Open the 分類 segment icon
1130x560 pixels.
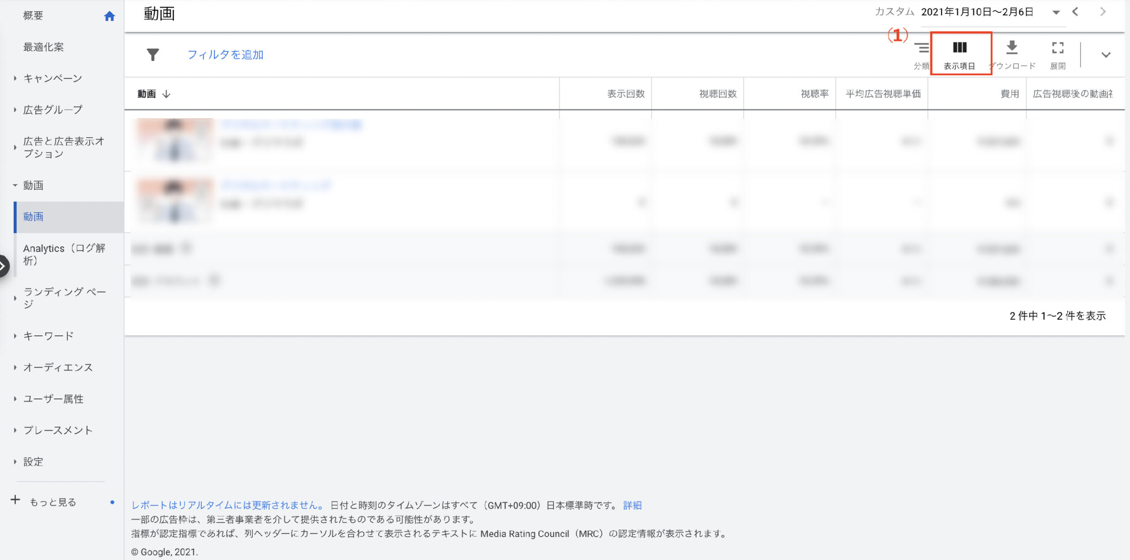(x=921, y=48)
